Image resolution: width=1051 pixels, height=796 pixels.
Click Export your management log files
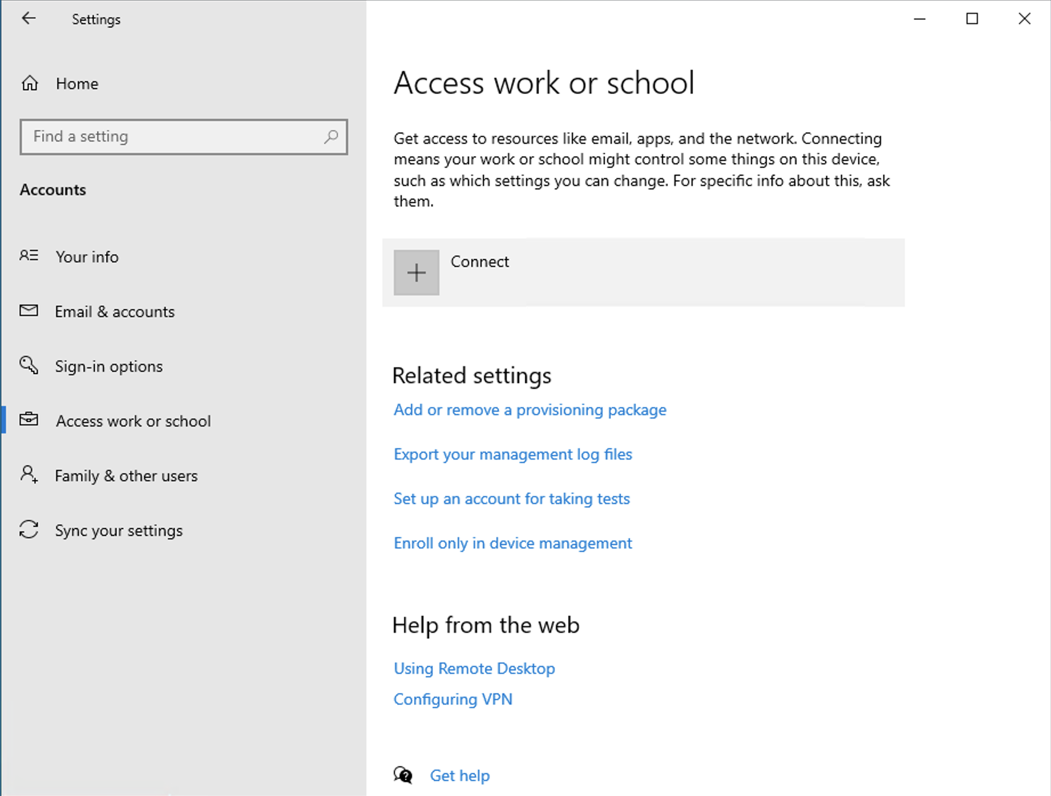512,454
